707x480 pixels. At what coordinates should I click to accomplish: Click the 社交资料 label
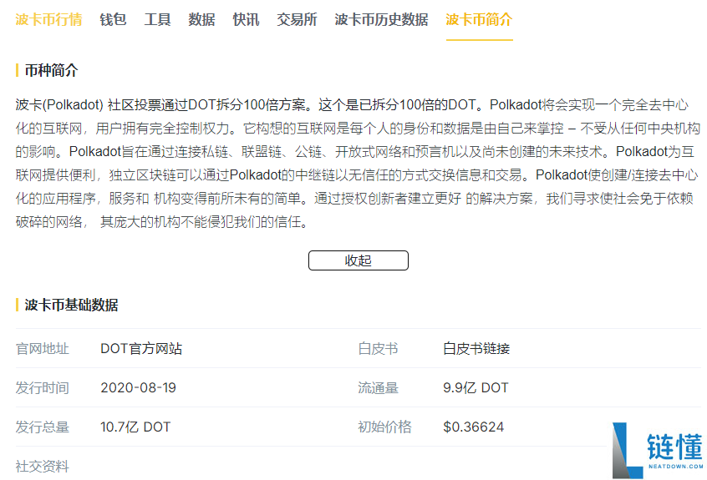click(x=43, y=466)
